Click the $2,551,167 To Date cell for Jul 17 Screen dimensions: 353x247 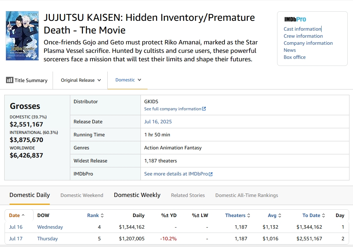(309, 239)
